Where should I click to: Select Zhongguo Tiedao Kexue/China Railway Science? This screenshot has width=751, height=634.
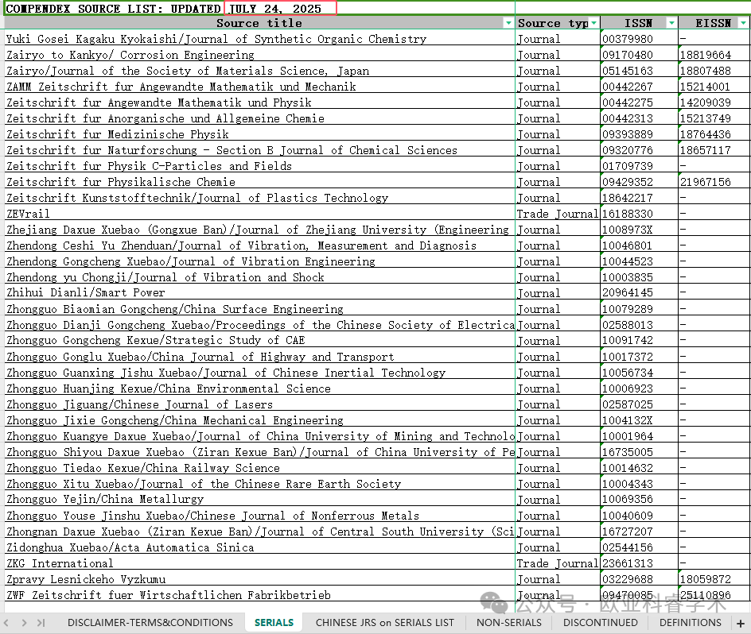click(x=259, y=467)
